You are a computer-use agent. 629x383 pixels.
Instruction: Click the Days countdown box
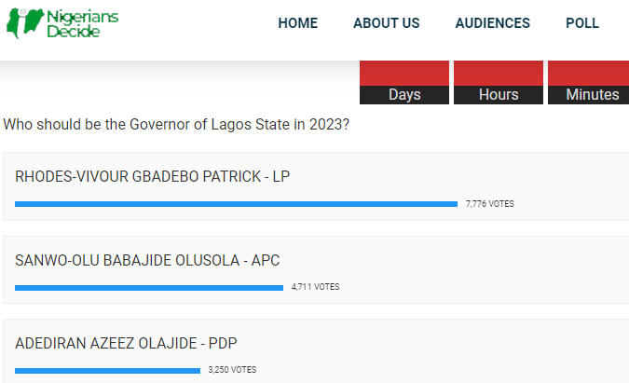(x=404, y=83)
